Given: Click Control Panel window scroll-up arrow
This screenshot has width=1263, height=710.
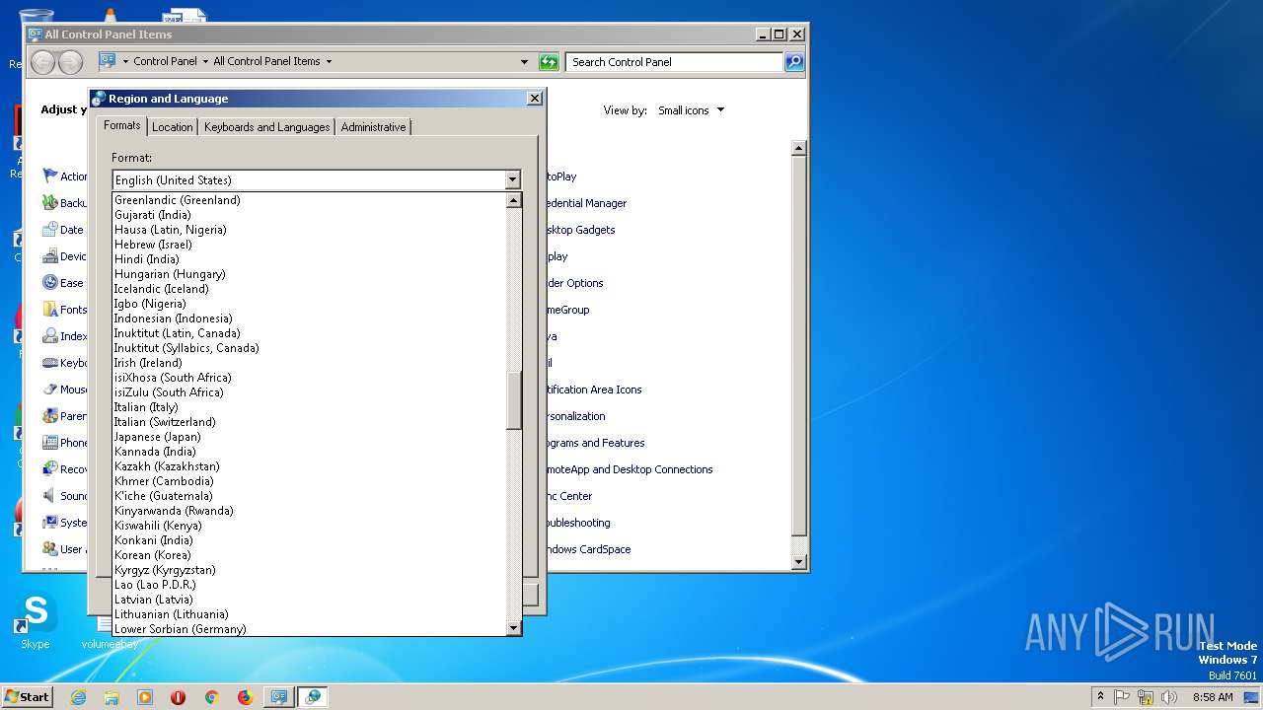Looking at the screenshot, I should pyautogui.click(x=799, y=148).
